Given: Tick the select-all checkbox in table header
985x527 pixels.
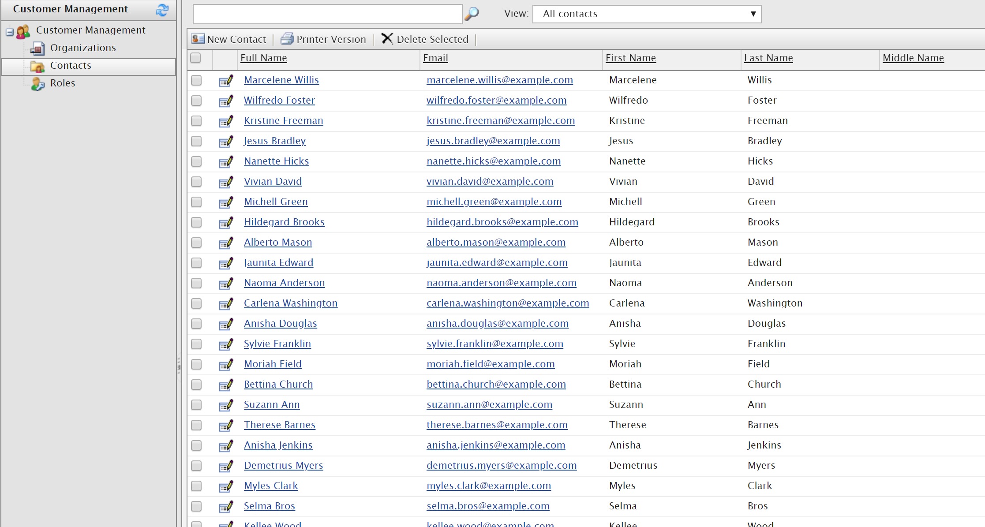Looking at the screenshot, I should click(195, 58).
